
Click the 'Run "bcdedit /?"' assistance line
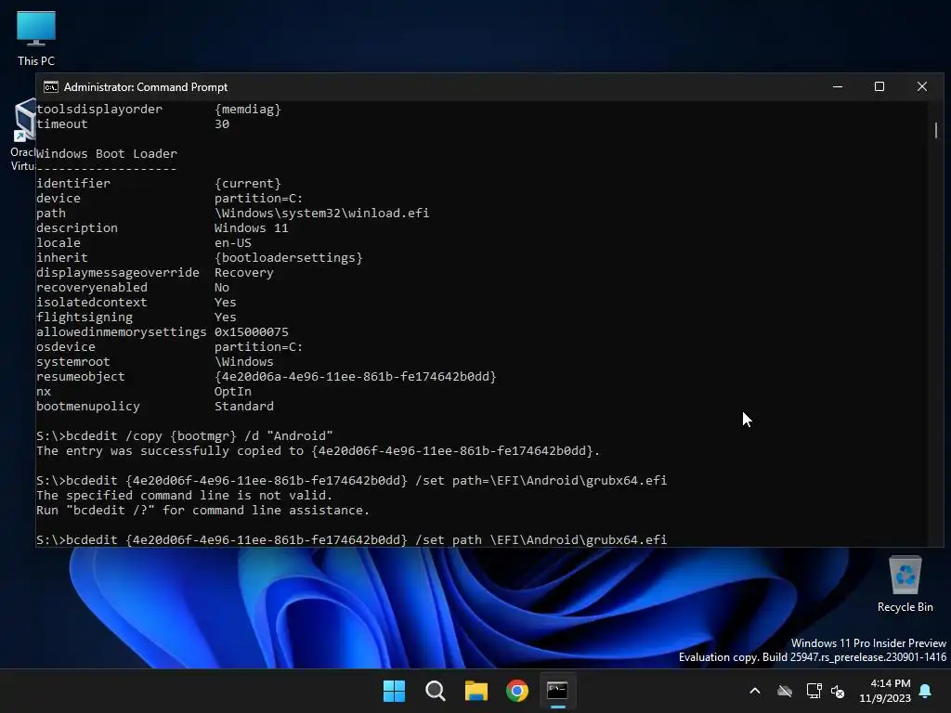202,511
